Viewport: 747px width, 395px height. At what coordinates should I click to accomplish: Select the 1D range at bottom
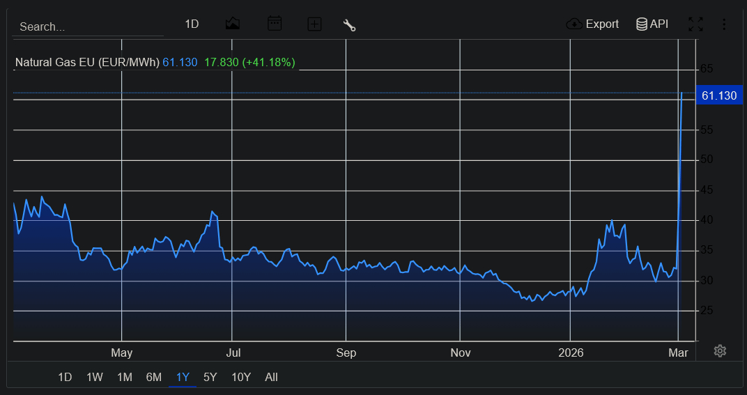point(65,377)
